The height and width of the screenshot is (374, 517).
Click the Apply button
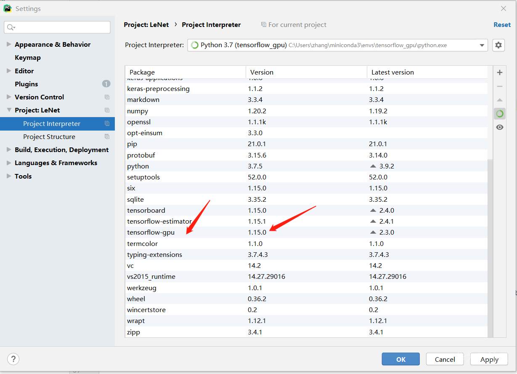click(x=489, y=359)
